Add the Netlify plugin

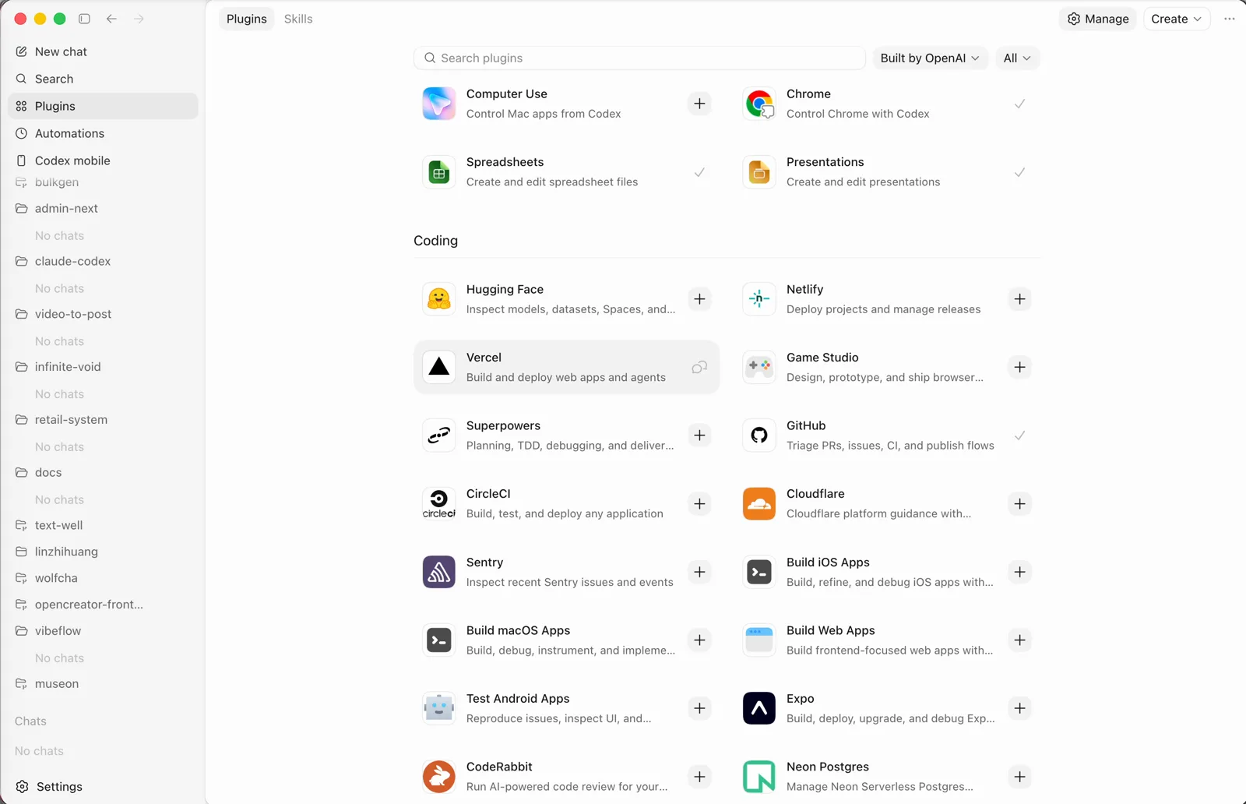[1020, 299]
